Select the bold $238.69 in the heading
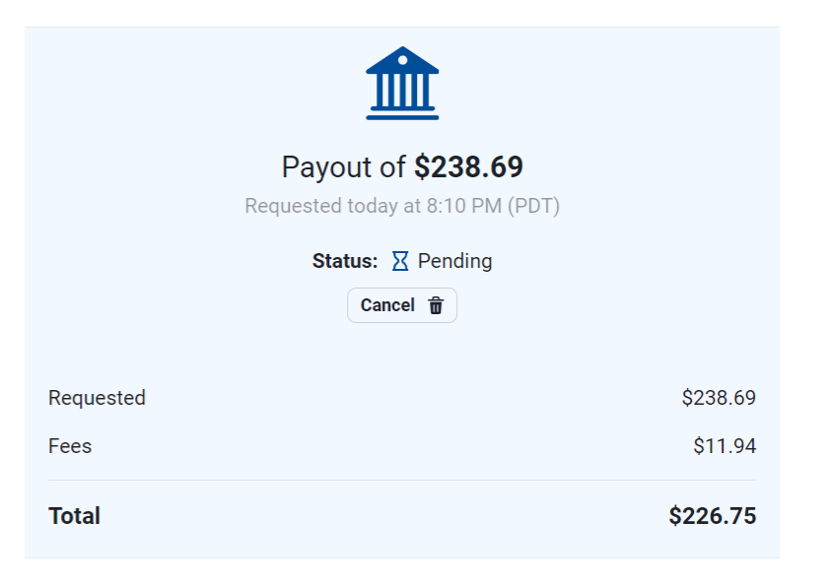 pos(468,167)
